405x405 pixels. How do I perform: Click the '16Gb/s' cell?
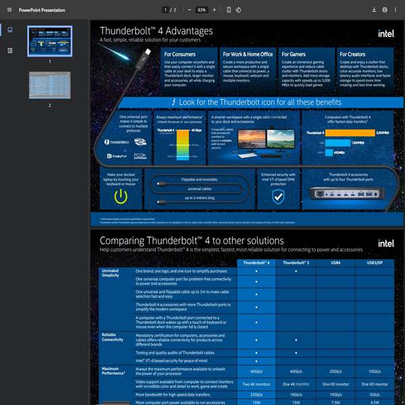296,395
